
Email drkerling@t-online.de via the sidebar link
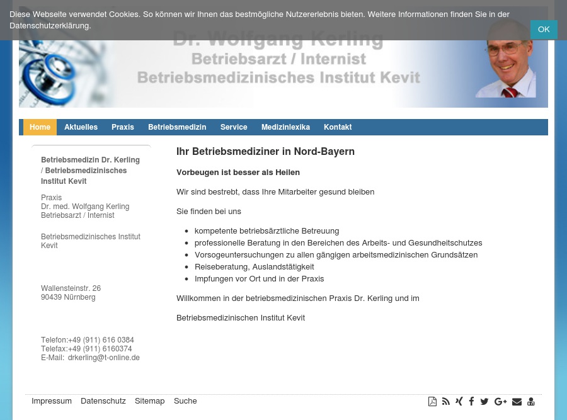tap(103, 357)
